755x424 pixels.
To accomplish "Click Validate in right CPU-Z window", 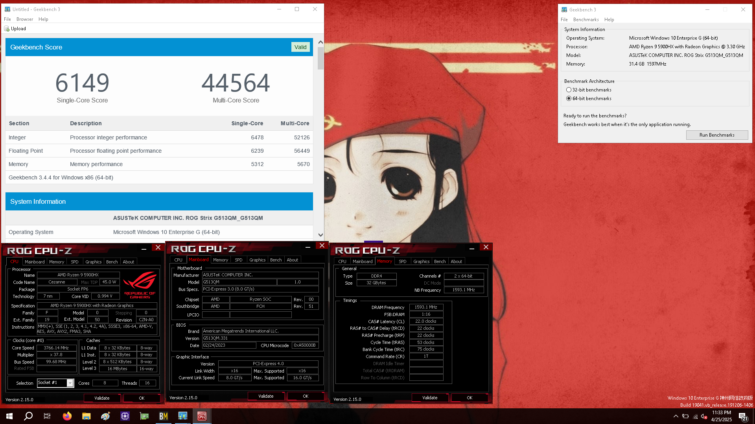I will (x=430, y=398).
